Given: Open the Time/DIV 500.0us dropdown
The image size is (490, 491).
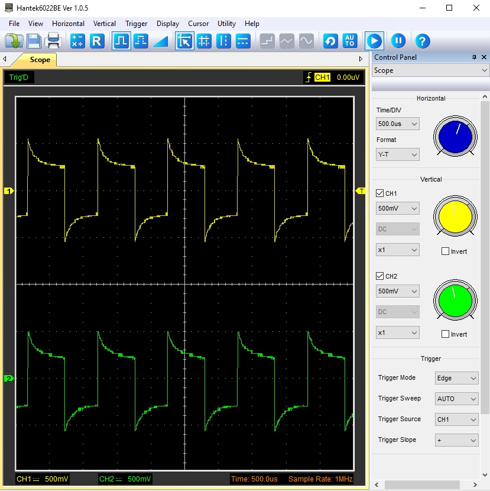Looking at the screenshot, I should click(x=398, y=124).
